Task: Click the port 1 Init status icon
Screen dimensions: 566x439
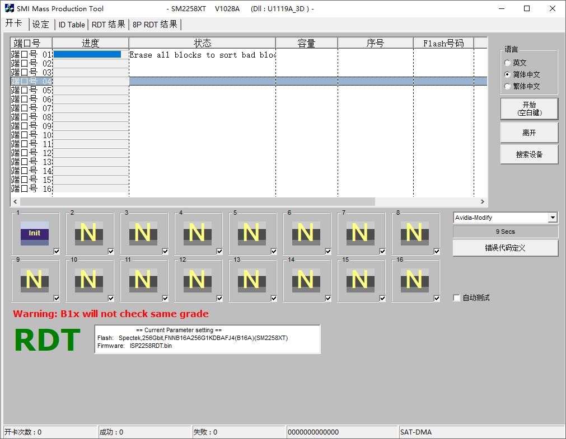Action: point(34,233)
